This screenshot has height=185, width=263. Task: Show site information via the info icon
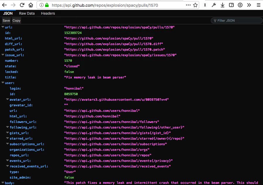(x=41, y=5)
